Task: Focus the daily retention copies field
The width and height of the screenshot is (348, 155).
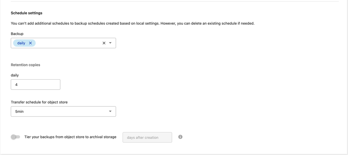Action: (36, 84)
